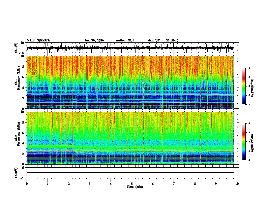Screen dimensions: 267x206
Task: Select the date text "Jan. 30, 2026"
Action: point(94,40)
